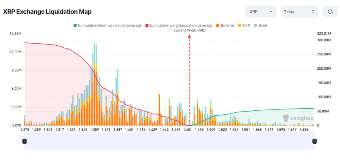The height and width of the screenshot is (162, 340).
Task: Click the XRP Exchange Liquidation Map title
Action: (47, 12)
